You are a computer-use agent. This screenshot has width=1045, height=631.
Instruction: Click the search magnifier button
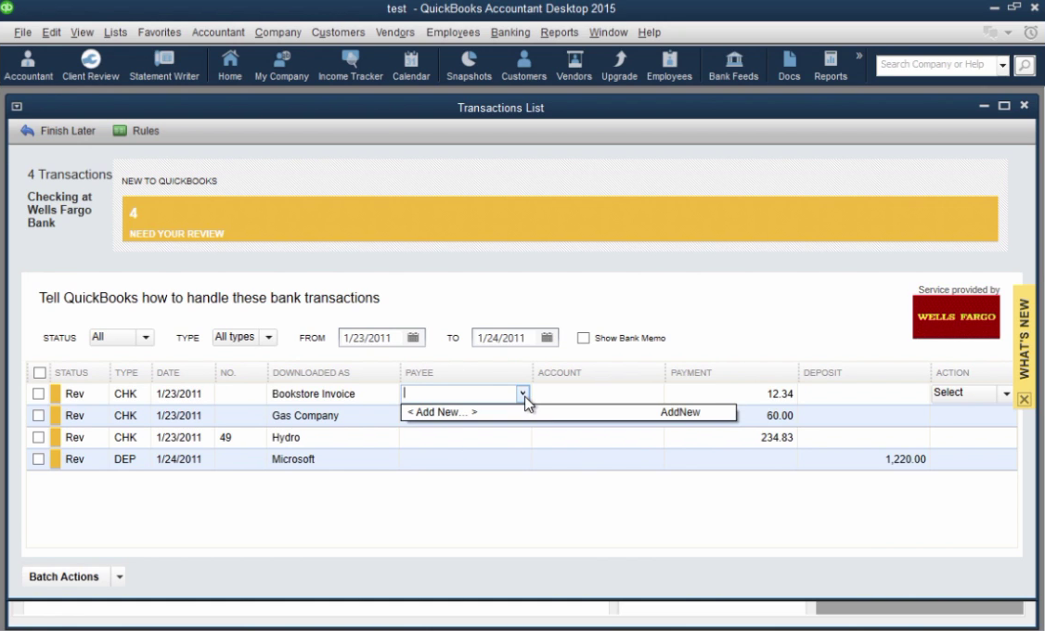[x=1025, y=65]
